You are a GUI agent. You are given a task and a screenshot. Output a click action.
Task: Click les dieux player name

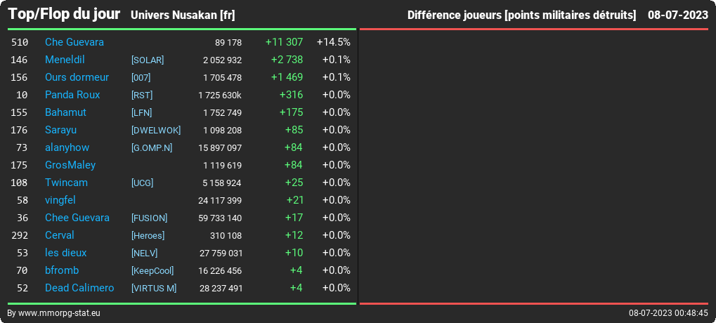click(x=66, y=253)
